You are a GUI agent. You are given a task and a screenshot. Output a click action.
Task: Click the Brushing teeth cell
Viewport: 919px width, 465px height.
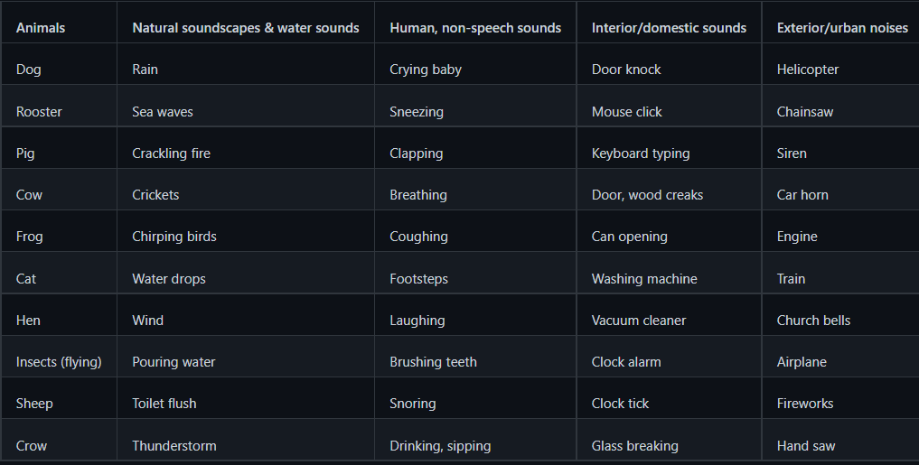[x=433, y=362]
